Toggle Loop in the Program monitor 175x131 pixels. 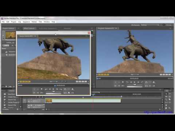point(146,82)
